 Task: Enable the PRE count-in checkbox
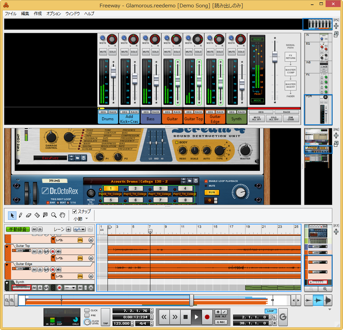pyautogui.click(x=87, y=315)
